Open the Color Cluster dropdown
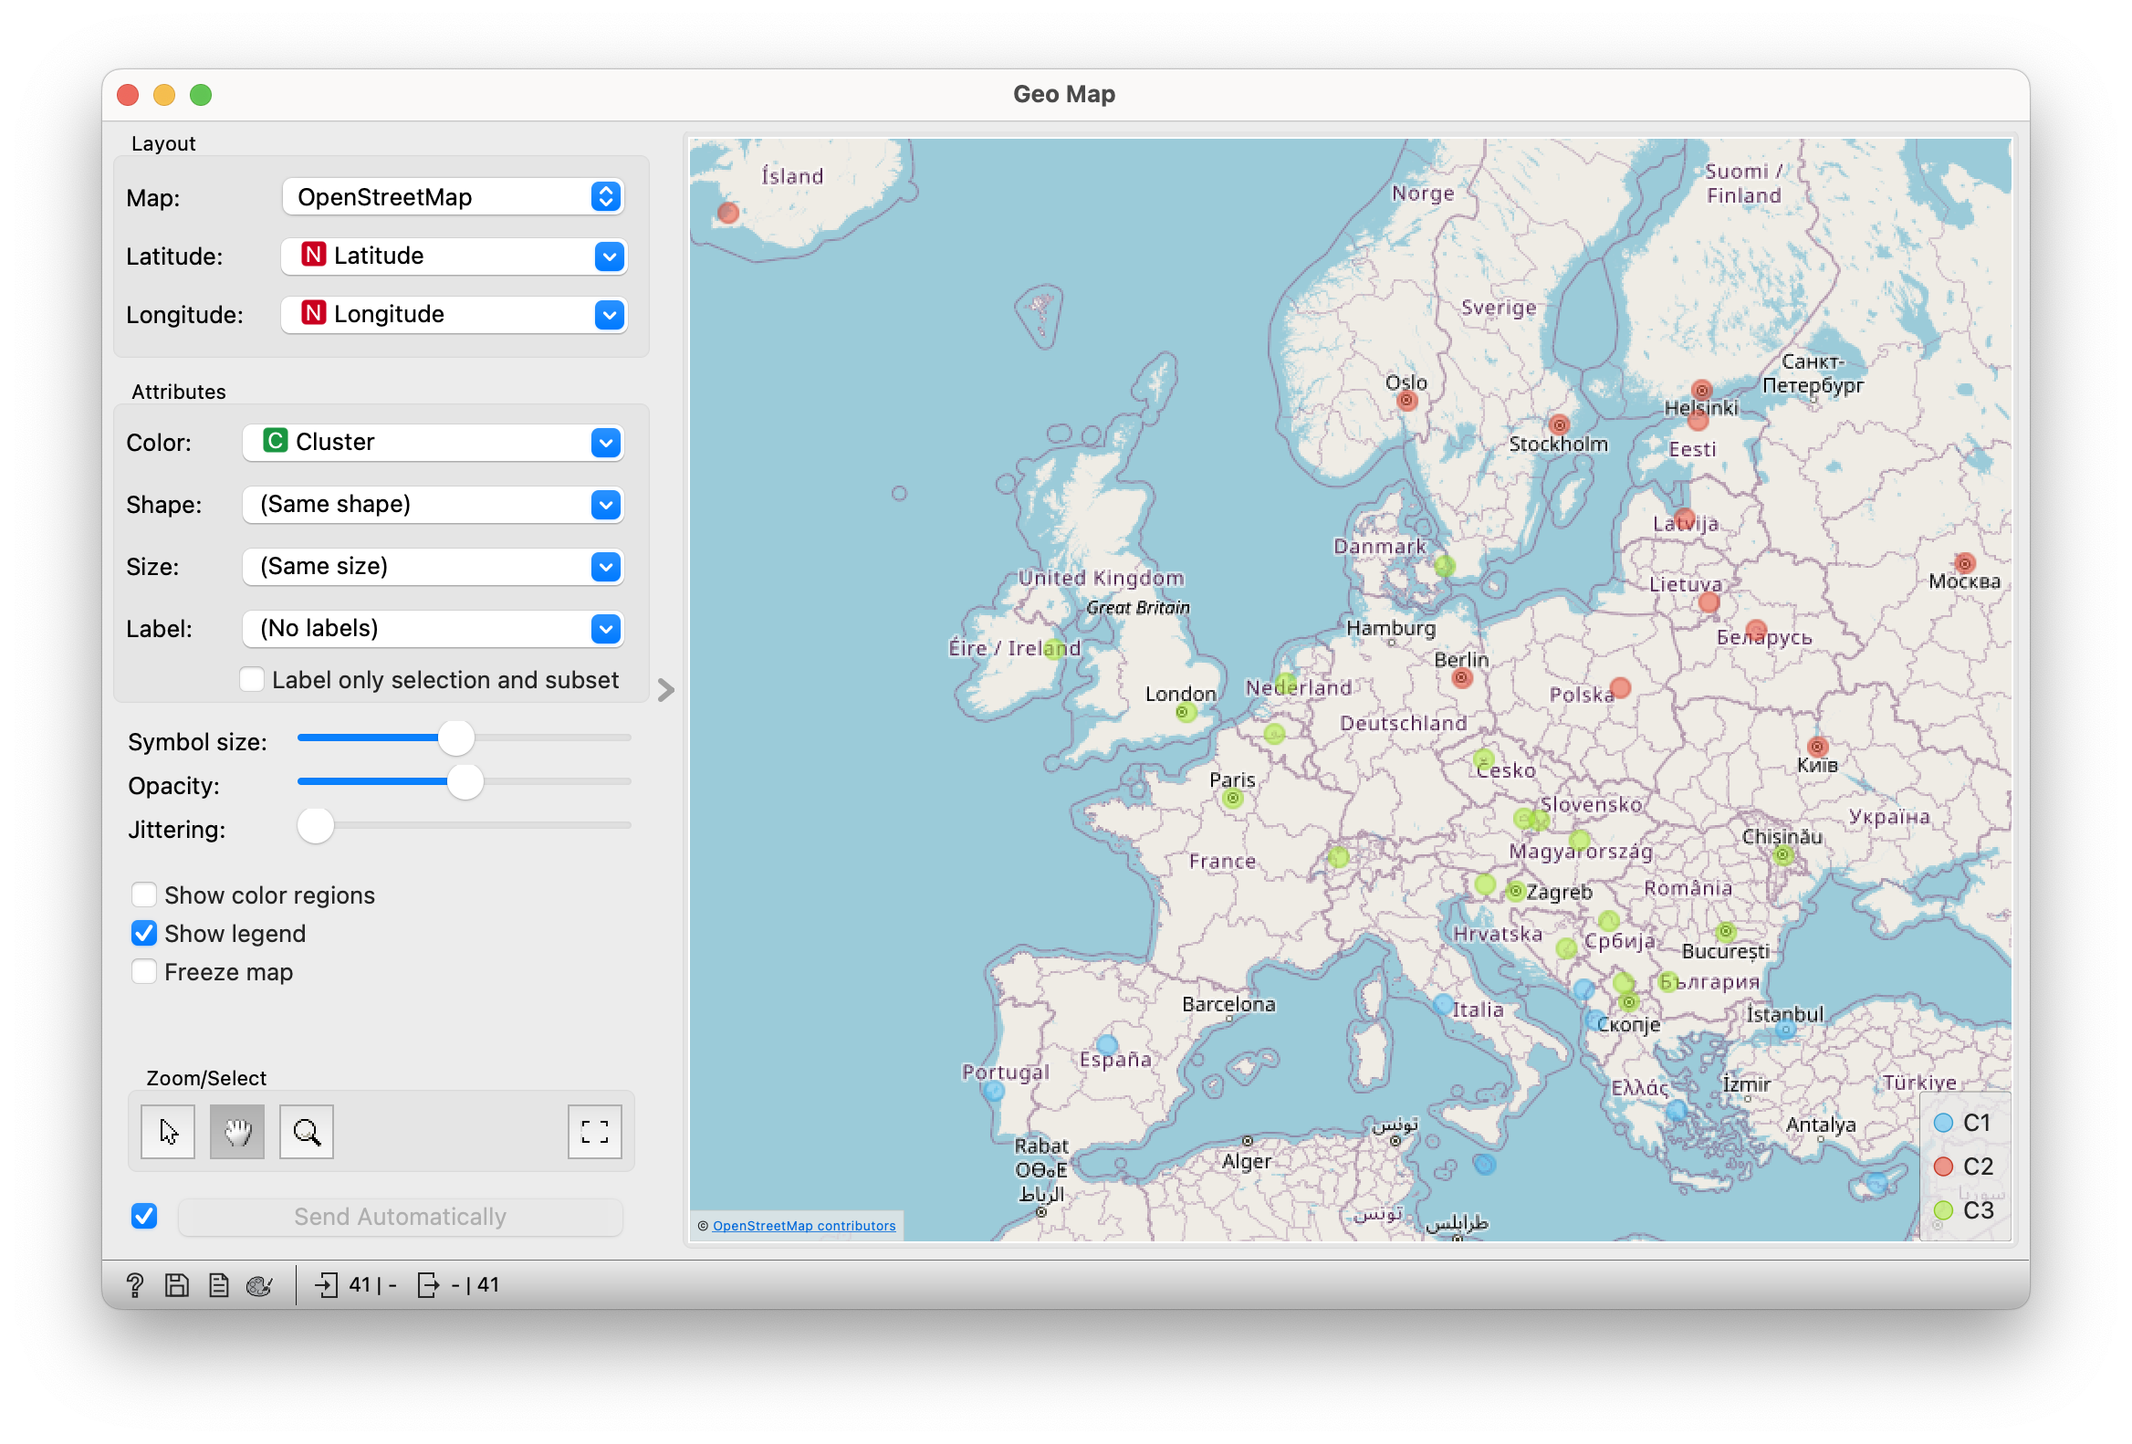The image size is (2132, 1444). pos(433,442)
